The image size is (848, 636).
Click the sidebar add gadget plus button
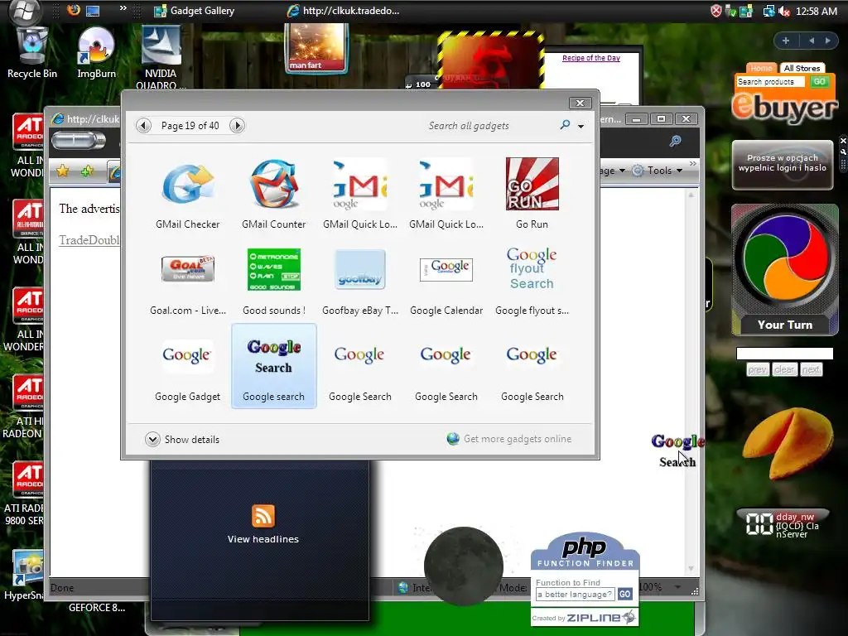coord(786,41)
